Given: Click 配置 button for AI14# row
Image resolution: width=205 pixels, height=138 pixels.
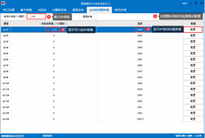Looking at the screenshot, I should pyautogui.click(x=193, y=107).
